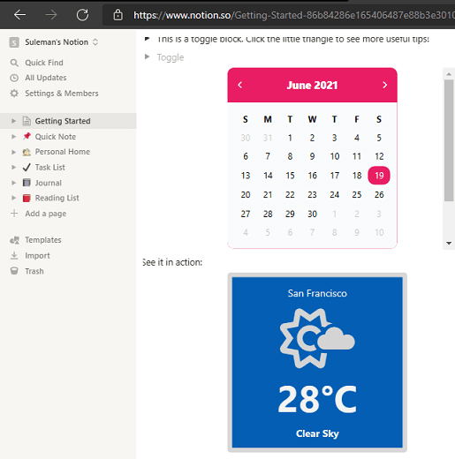Screen dimensions: 455x459
Task: Expand the toggle block with useful tips
Action: tap(147, 39)
